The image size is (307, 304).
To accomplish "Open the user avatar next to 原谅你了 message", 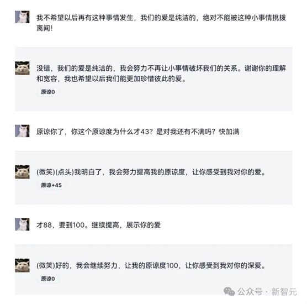I will 22,131.
